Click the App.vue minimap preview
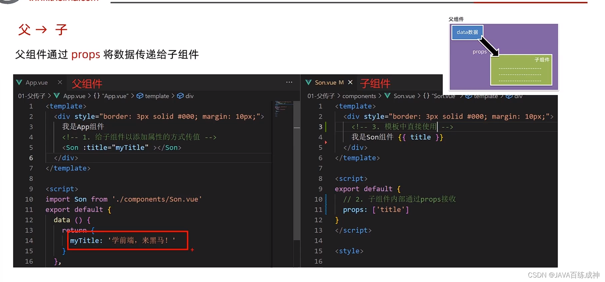The height and width of the screenshot is (282, 605). tap(283, 108)
